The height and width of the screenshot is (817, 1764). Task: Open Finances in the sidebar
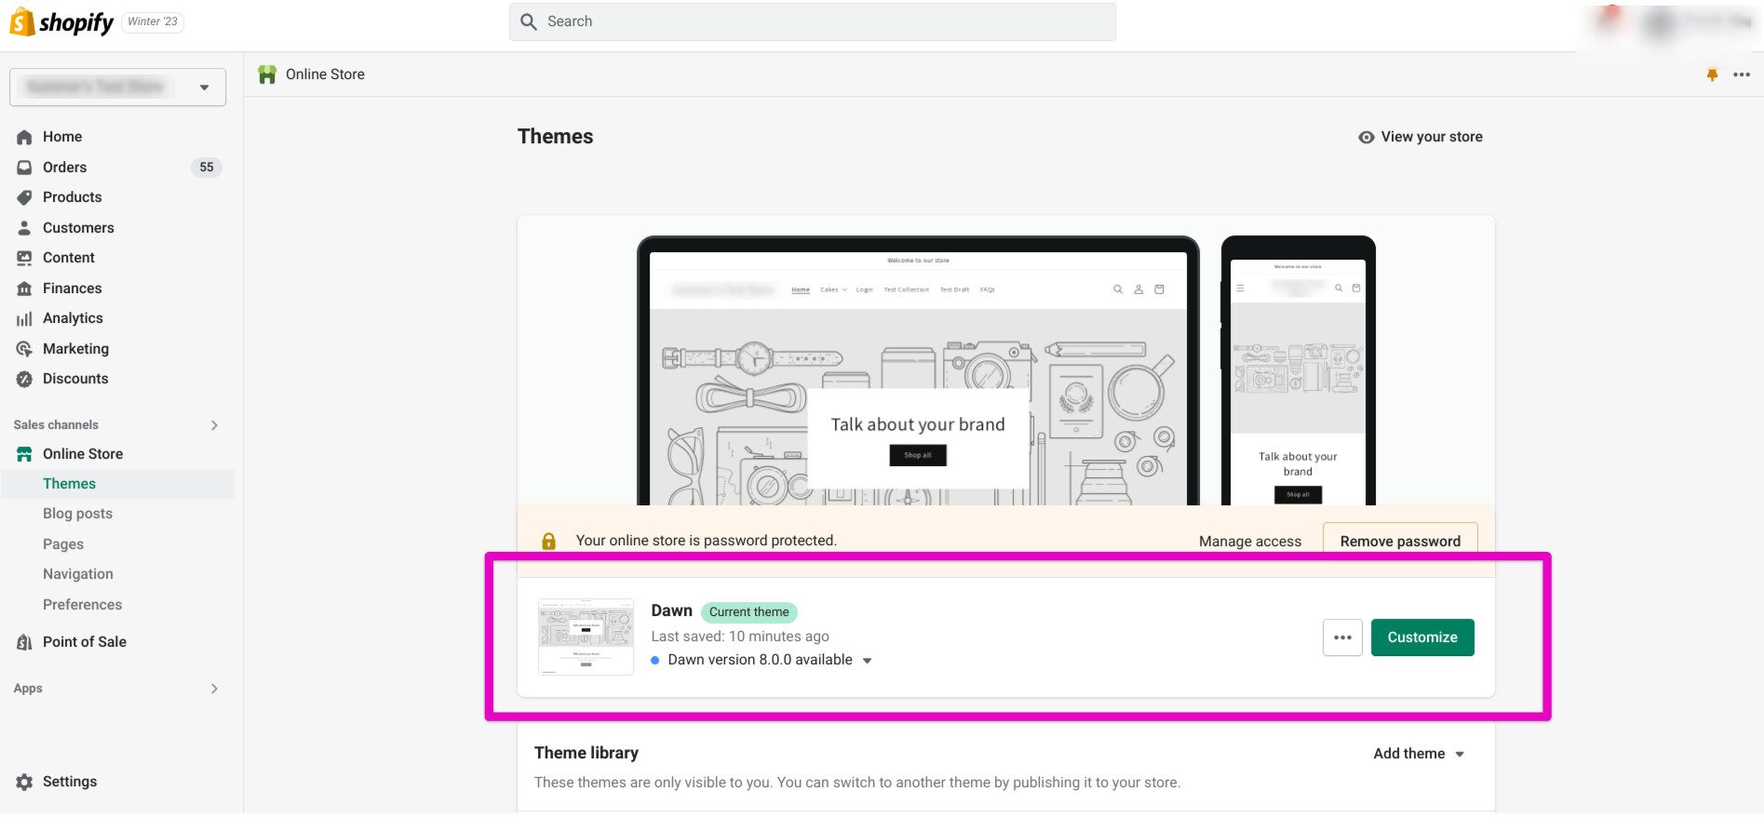tap(73, 288)
